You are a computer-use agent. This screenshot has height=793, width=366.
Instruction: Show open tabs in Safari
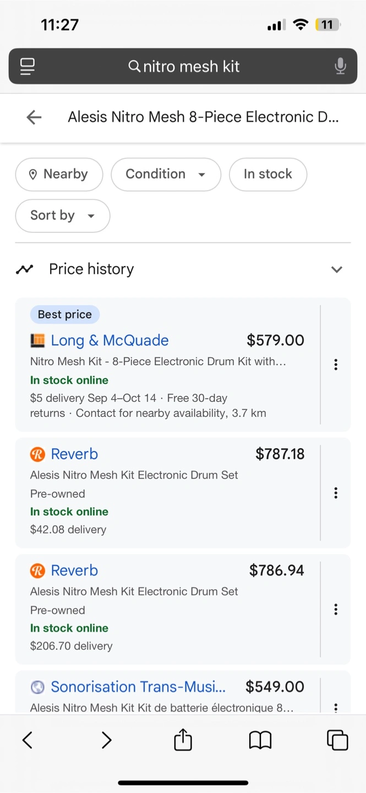[x=337, y=740]
